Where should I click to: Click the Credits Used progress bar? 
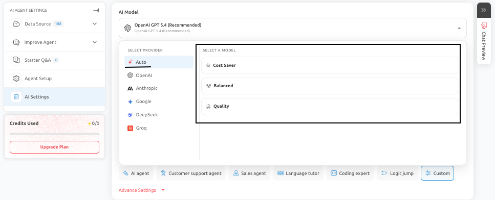coord(54,134)
